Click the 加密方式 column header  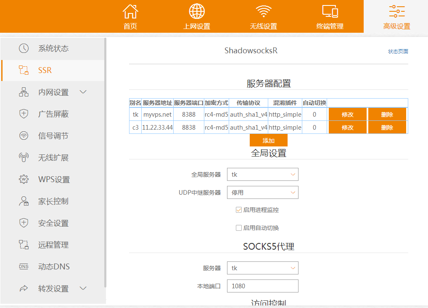click(x=217, y=103)
